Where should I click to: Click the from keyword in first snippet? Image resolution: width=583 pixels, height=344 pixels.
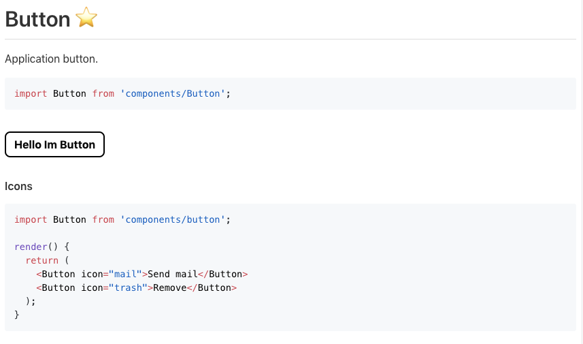click(x=103, y=93)
